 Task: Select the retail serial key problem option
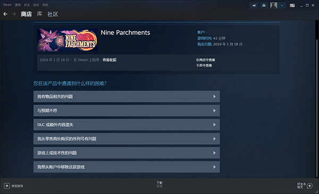coord(127,139)
